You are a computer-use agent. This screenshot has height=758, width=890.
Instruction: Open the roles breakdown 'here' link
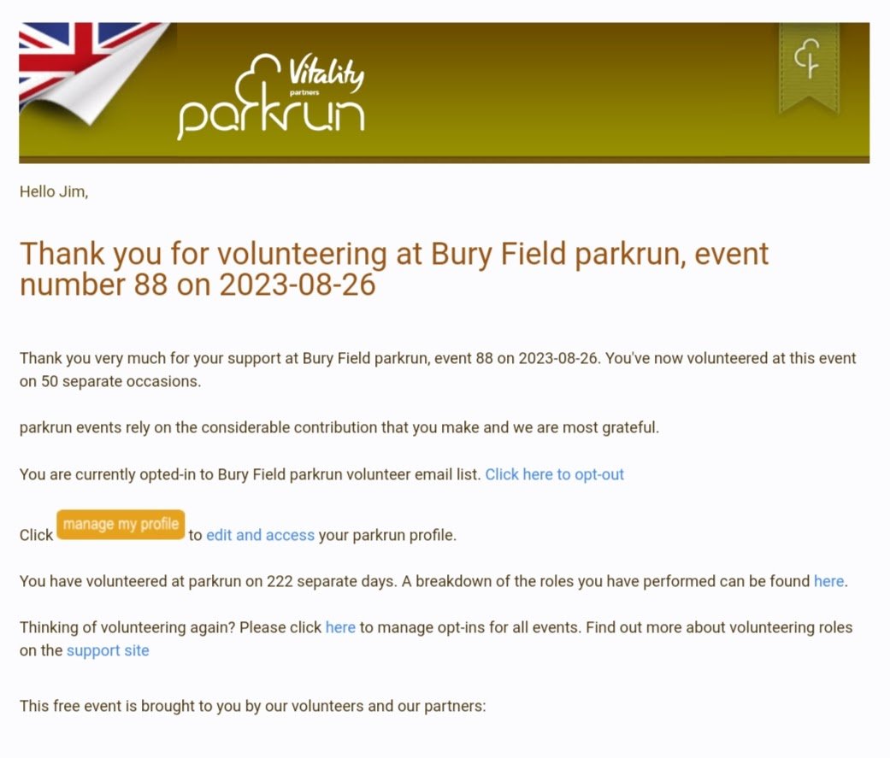(x=828, y=581)
